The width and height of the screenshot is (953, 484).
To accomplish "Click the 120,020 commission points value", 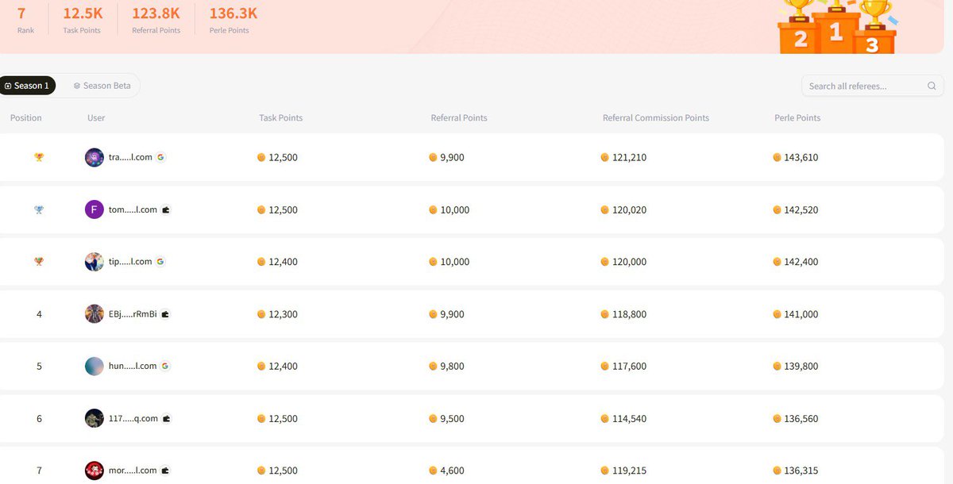I will 629,209.
